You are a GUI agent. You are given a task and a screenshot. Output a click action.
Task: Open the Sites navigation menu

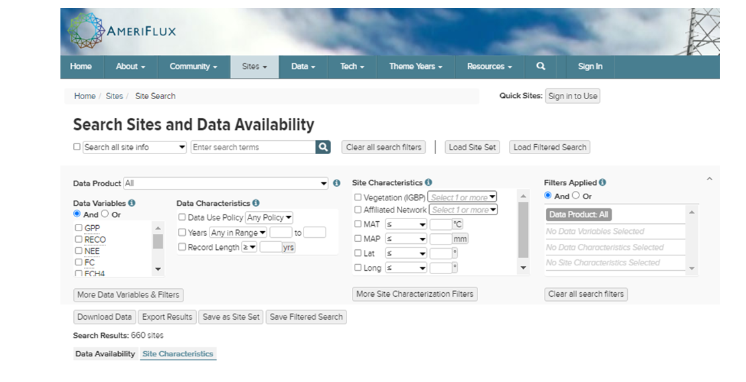(x=254, y=67)
